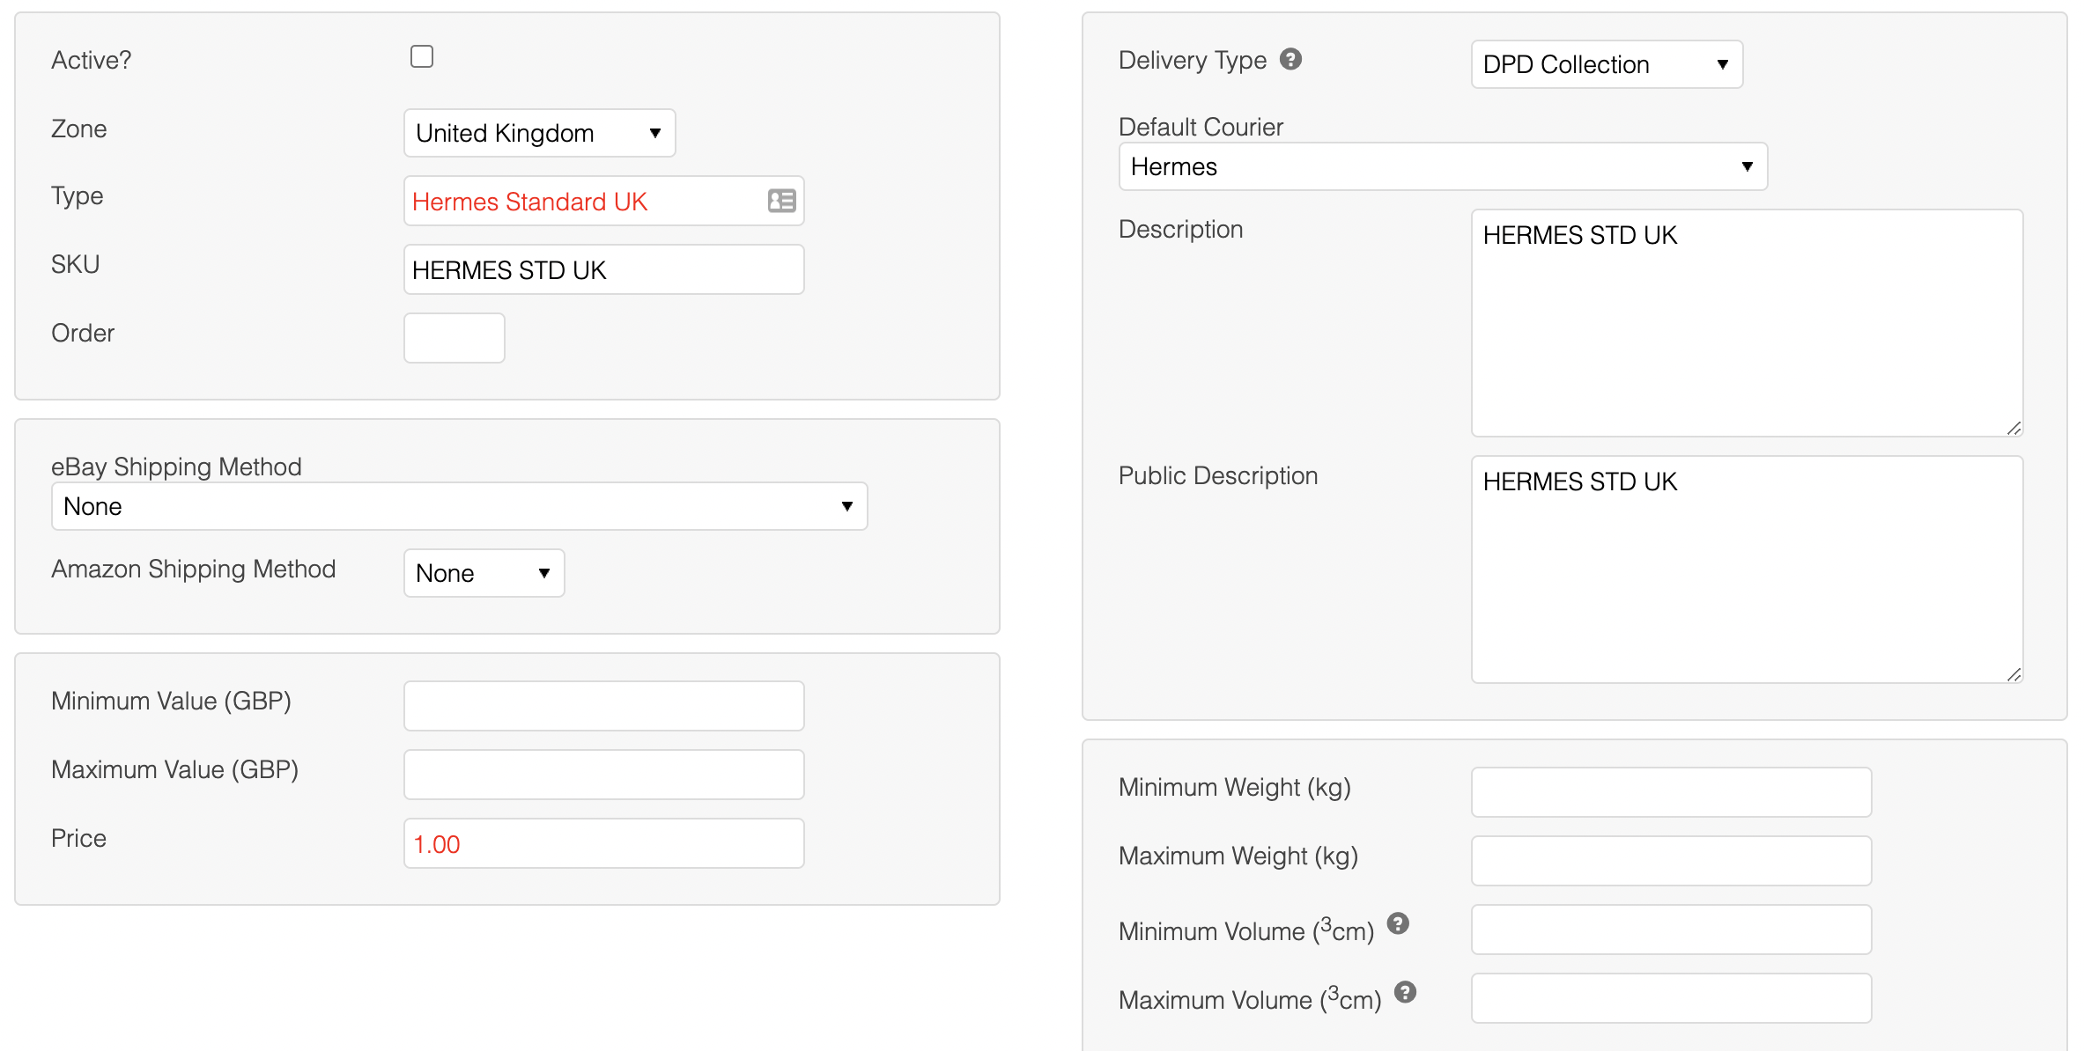Open the Amazon Shipping Method dropdown

pos(484,573)
